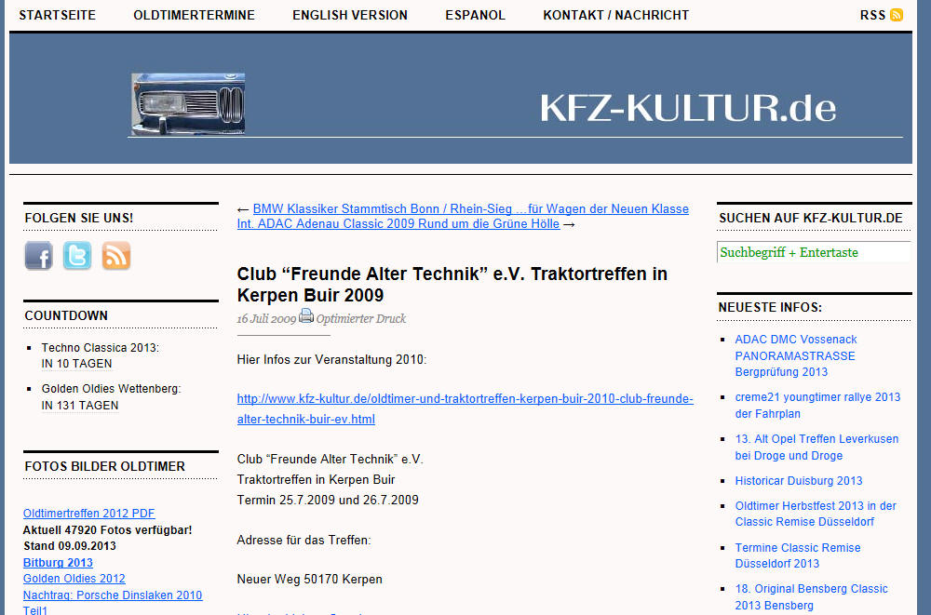
Task: Click the date 16 Juli 2009
Action: (266, 319)
